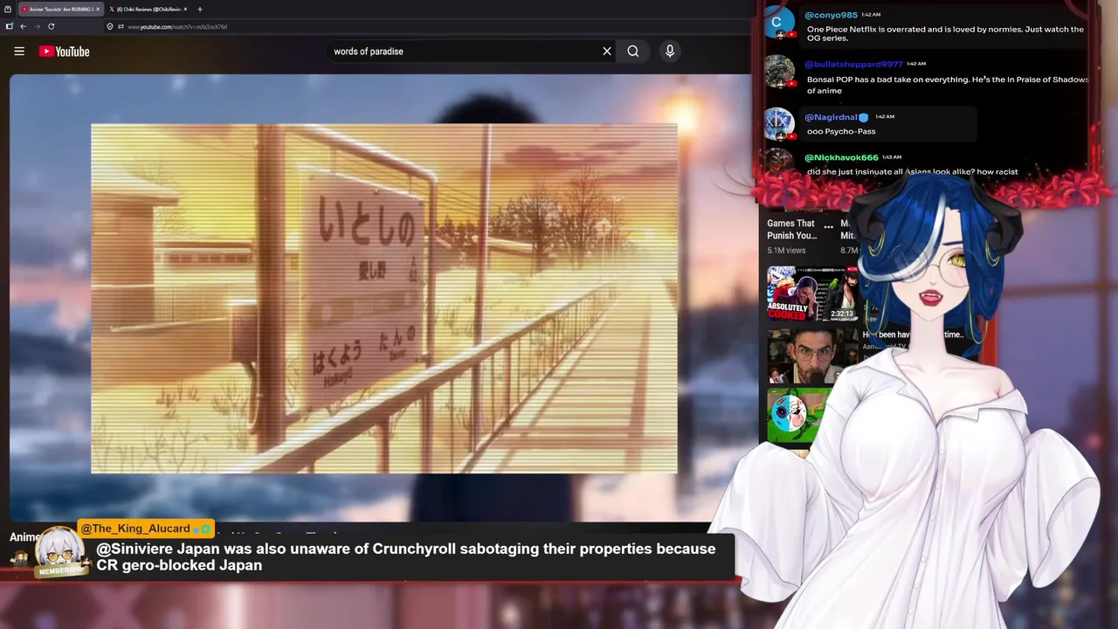Click the train station video in the player
The height and width of the screenshot is (629, 1118).
[x=384, y=298]
